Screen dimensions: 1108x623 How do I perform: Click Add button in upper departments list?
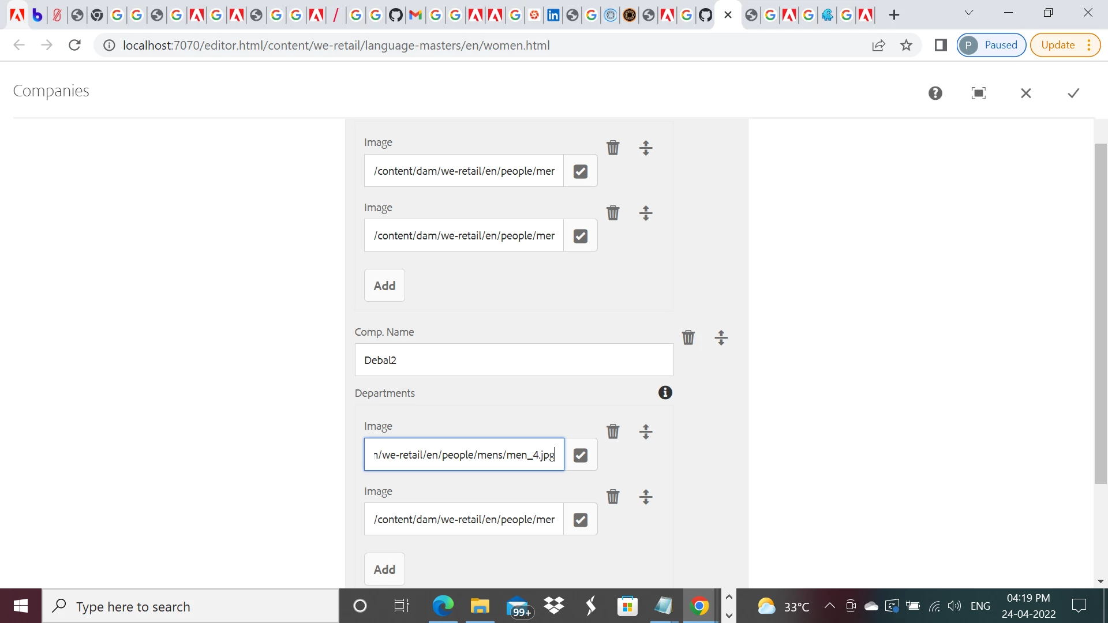click(x=384, y=286)
